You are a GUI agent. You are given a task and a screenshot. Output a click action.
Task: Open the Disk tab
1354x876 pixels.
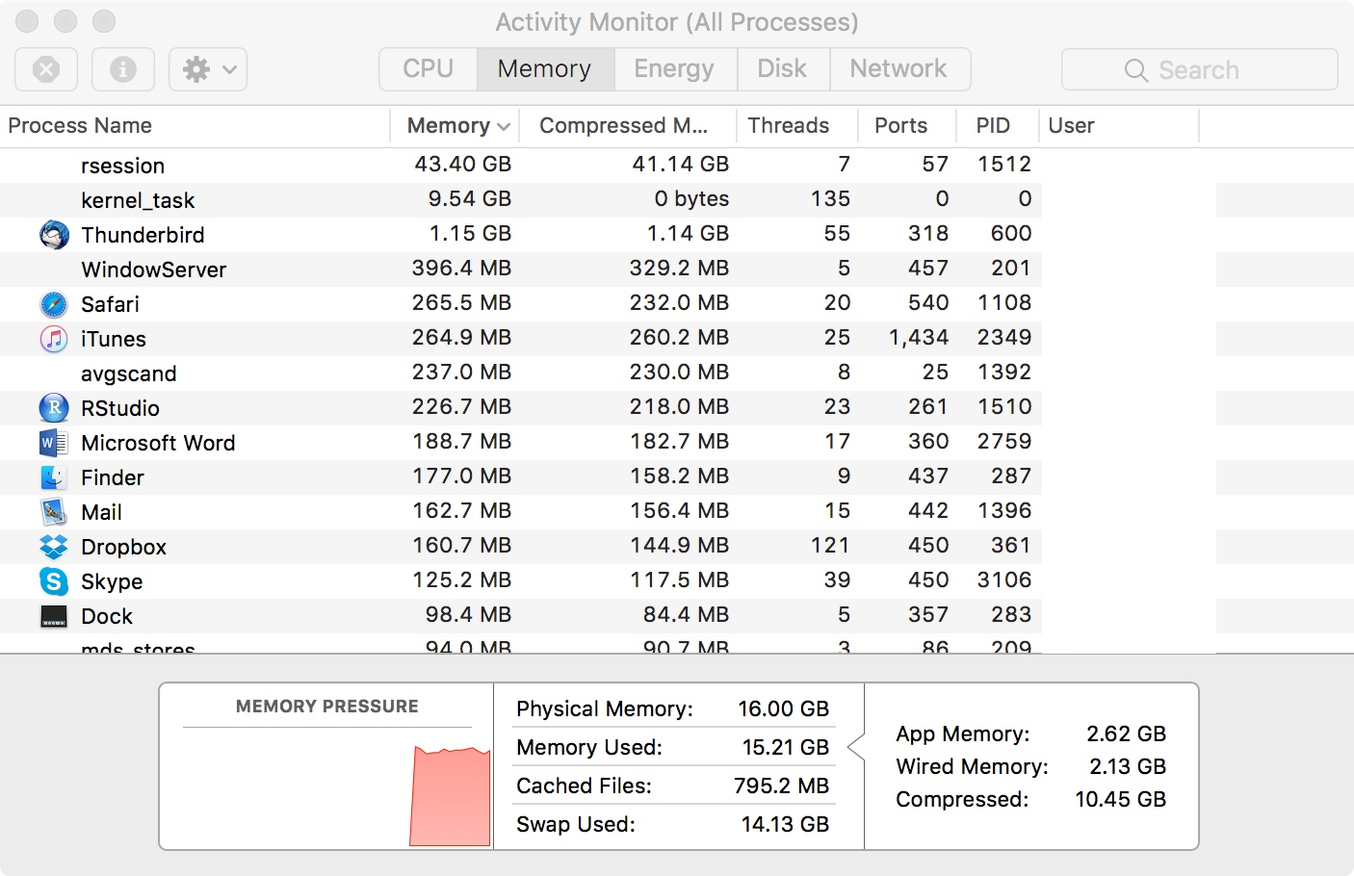[782, 69]
